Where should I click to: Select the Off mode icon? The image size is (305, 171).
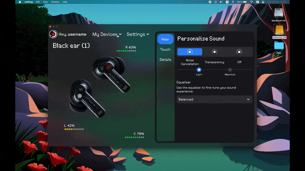[x=239, y=52]
